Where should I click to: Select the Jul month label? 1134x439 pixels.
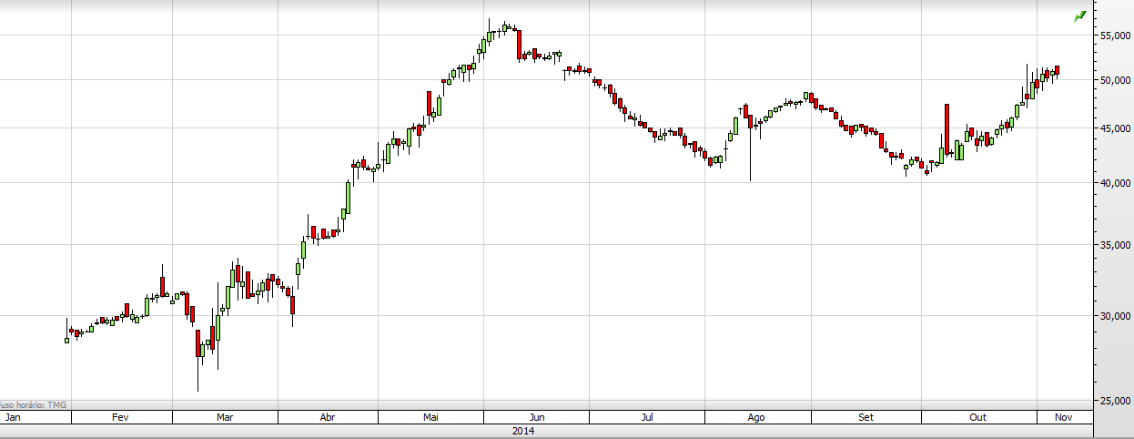coord(647,417)
